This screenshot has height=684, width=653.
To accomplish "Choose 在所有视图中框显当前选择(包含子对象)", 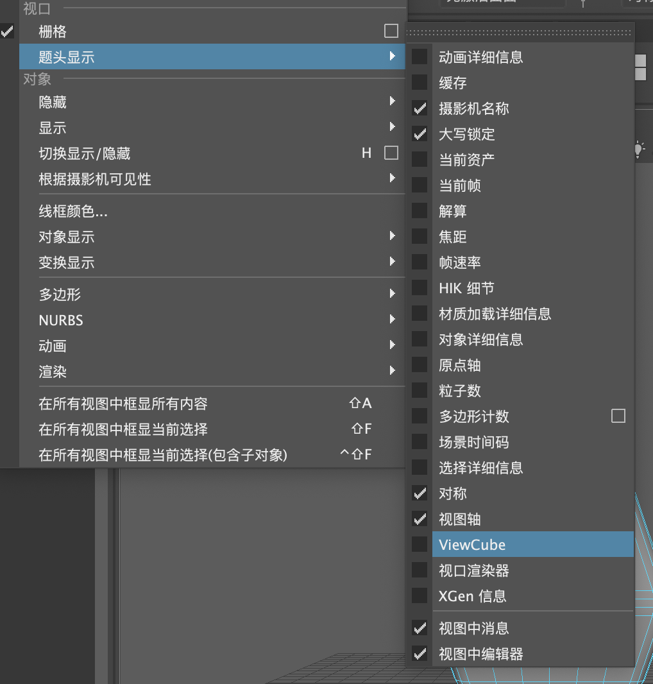I will [212, 455].
